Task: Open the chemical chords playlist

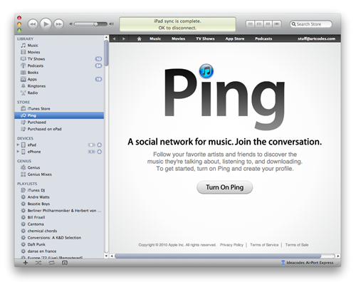Action: click(59, 231)
